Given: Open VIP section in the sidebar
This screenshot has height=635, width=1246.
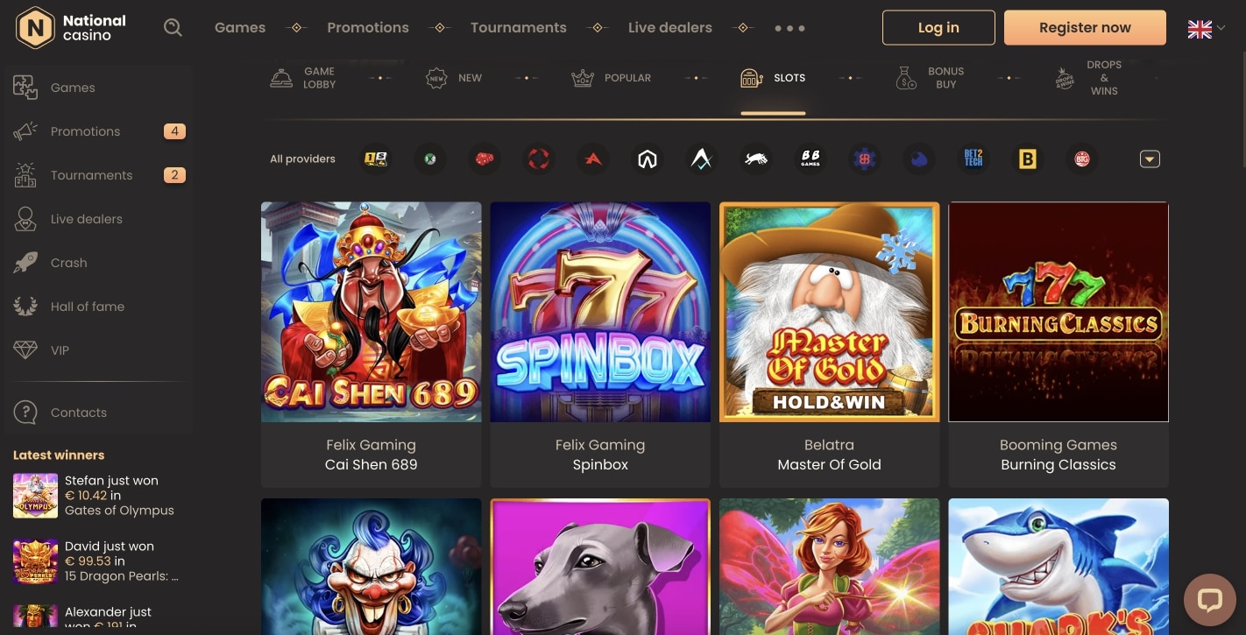Looking at the screenshot, I should coord(60,350).
